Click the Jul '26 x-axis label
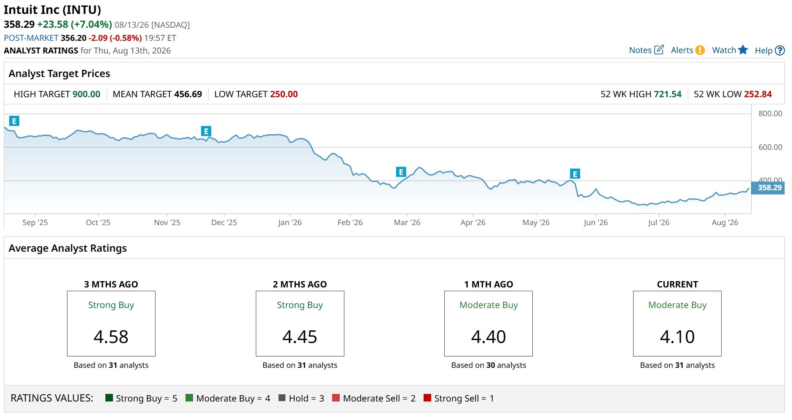This screenshot has width=792, height=420. pos(659,223)
